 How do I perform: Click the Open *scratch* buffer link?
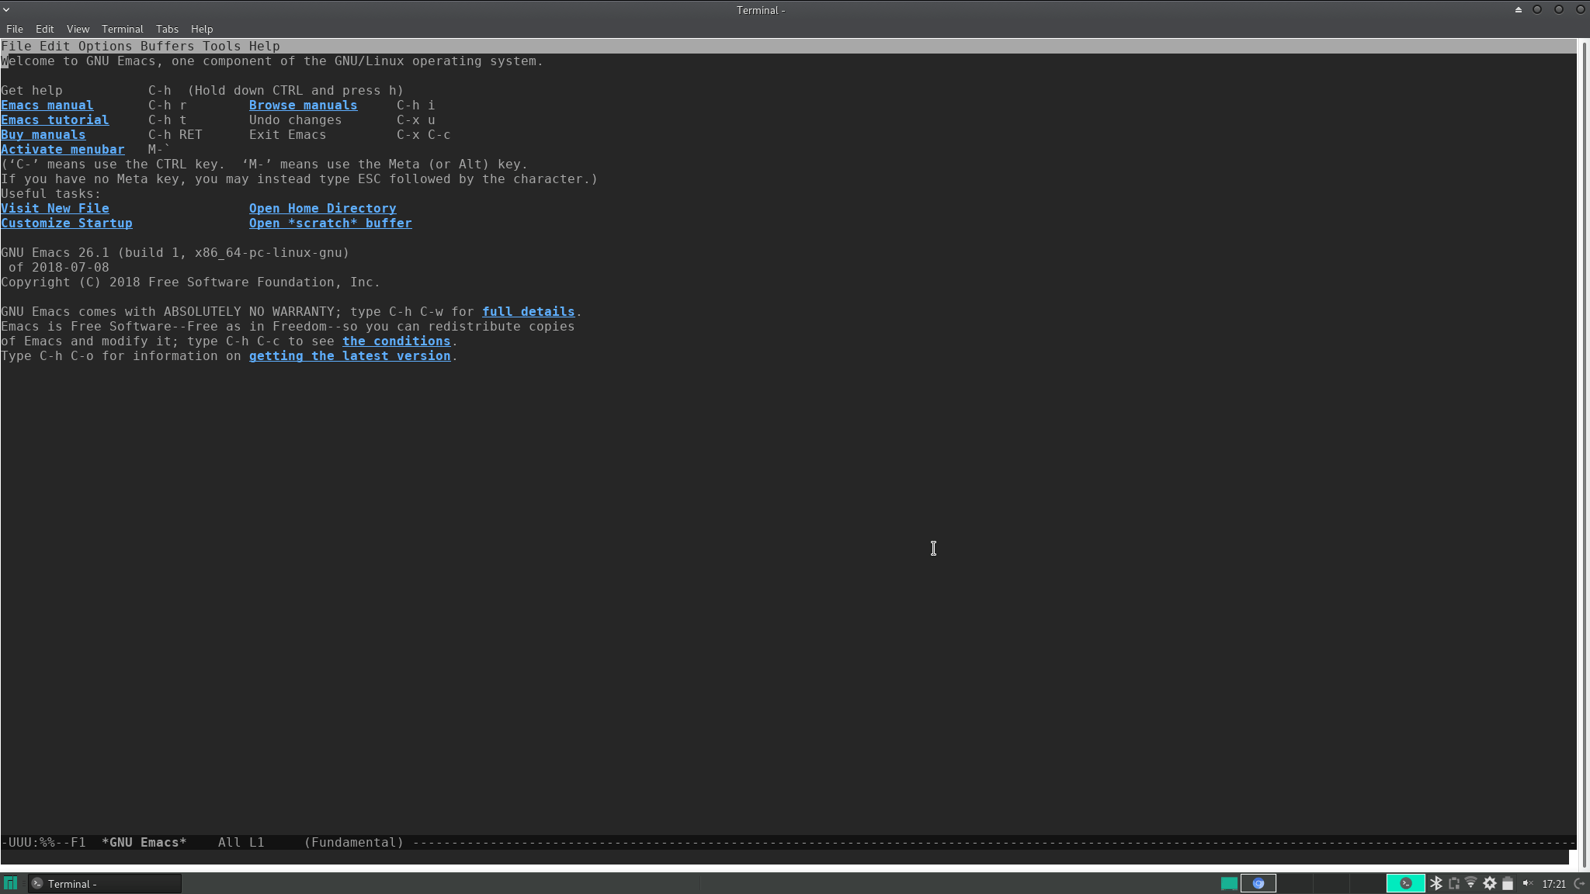click(x=330, y=223)
